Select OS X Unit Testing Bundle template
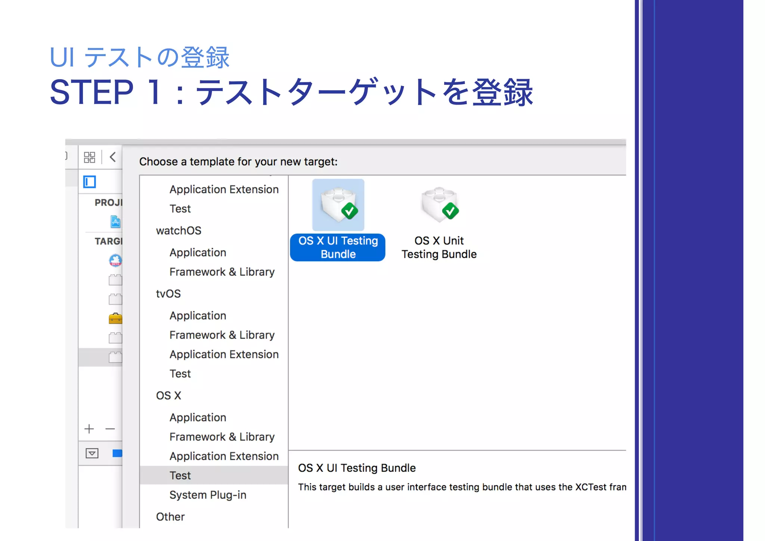The height and width of the screenshot is (541, 765). (x=439, y=223)
